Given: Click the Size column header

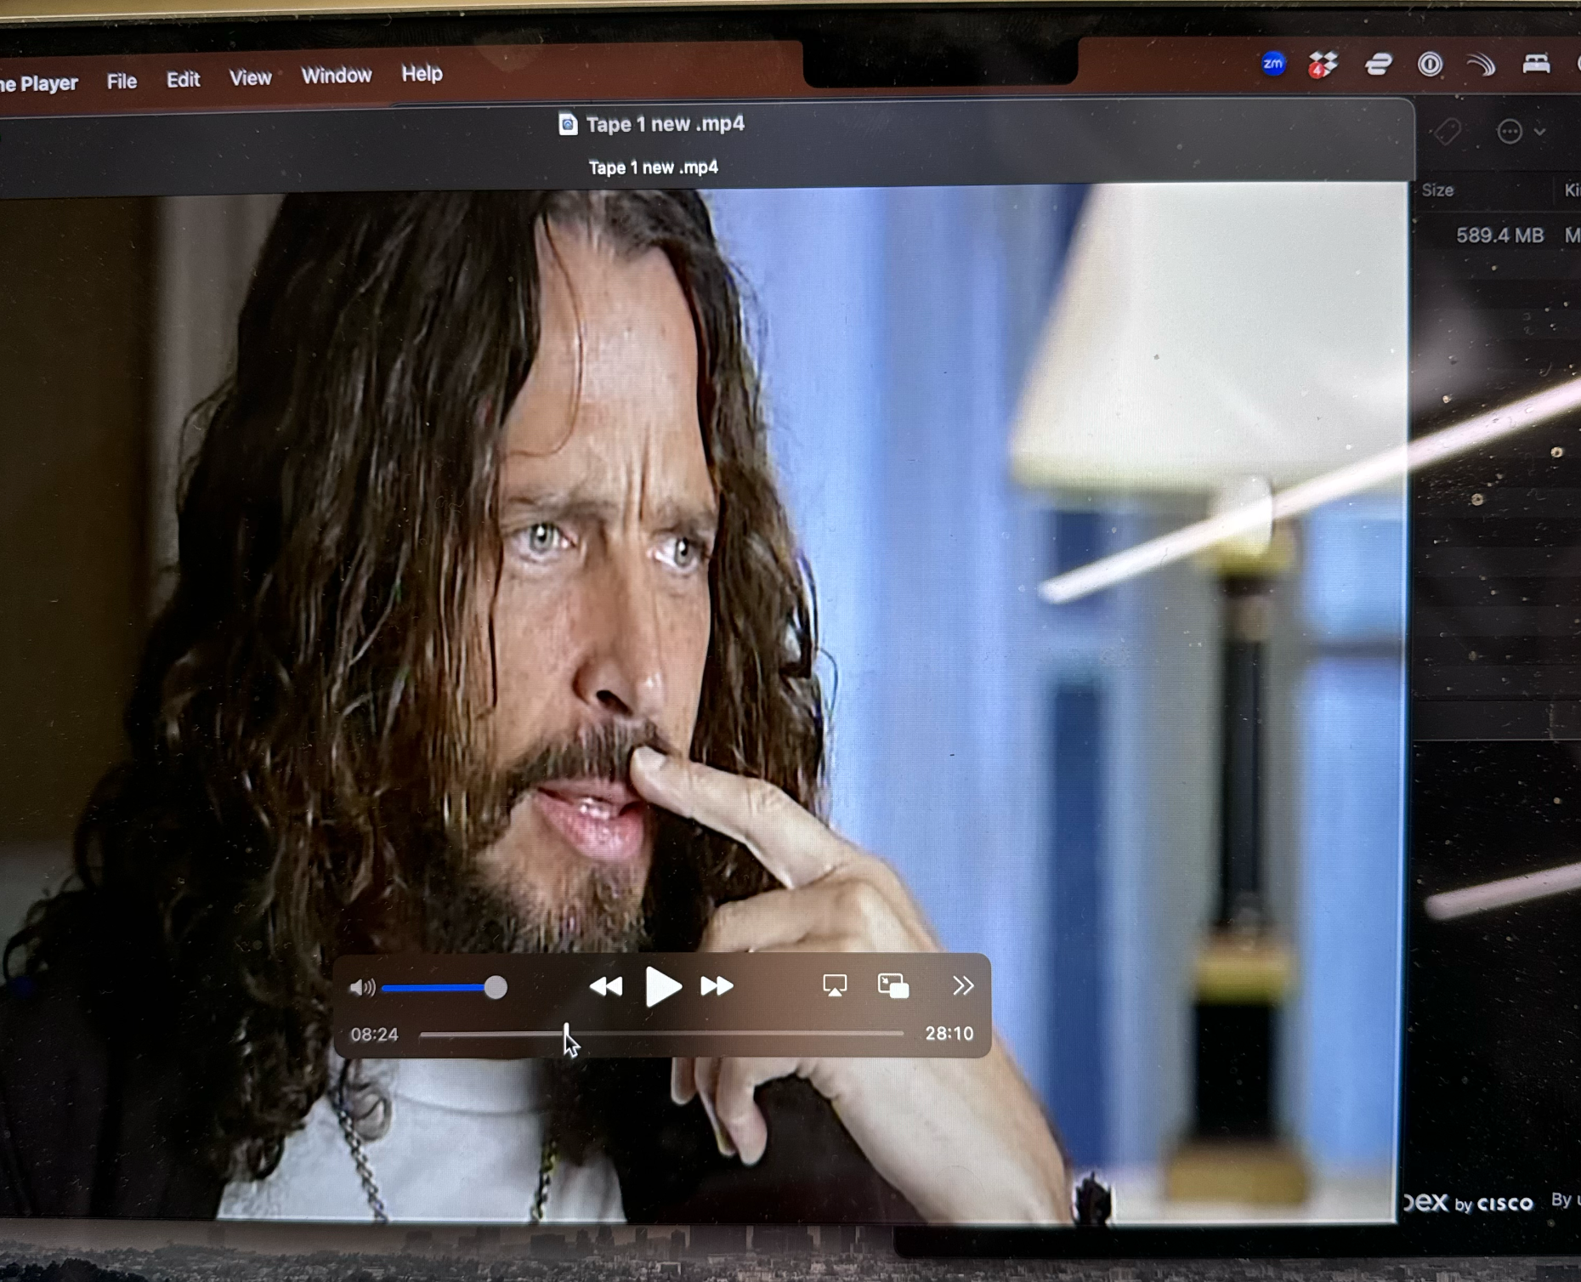Looking at the screenshot, I should click(1438, 190).
